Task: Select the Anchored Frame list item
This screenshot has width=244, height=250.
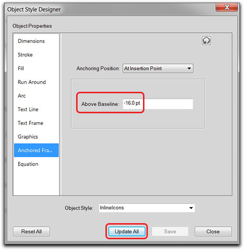Action: 36,150
